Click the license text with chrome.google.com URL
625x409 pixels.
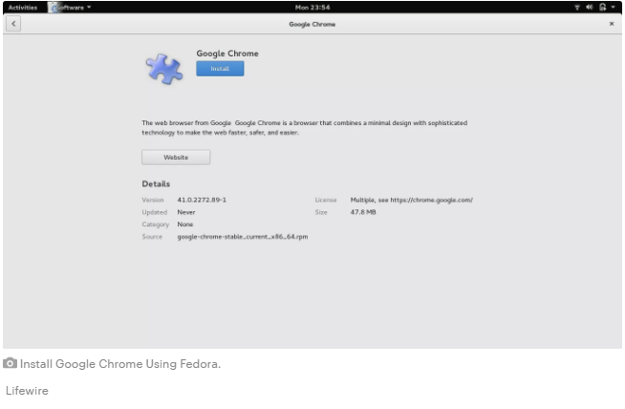point(411,200)
